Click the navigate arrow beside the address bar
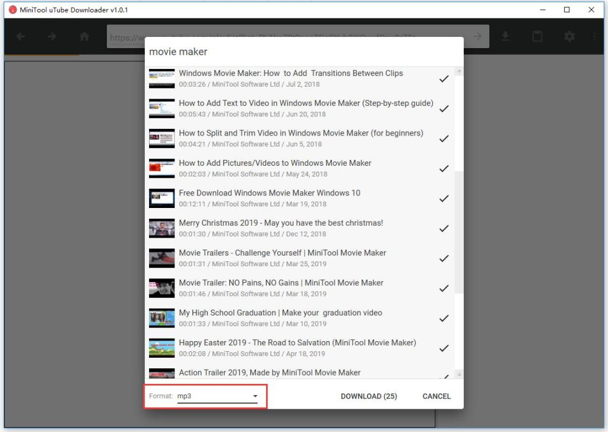 coord(477,36)
